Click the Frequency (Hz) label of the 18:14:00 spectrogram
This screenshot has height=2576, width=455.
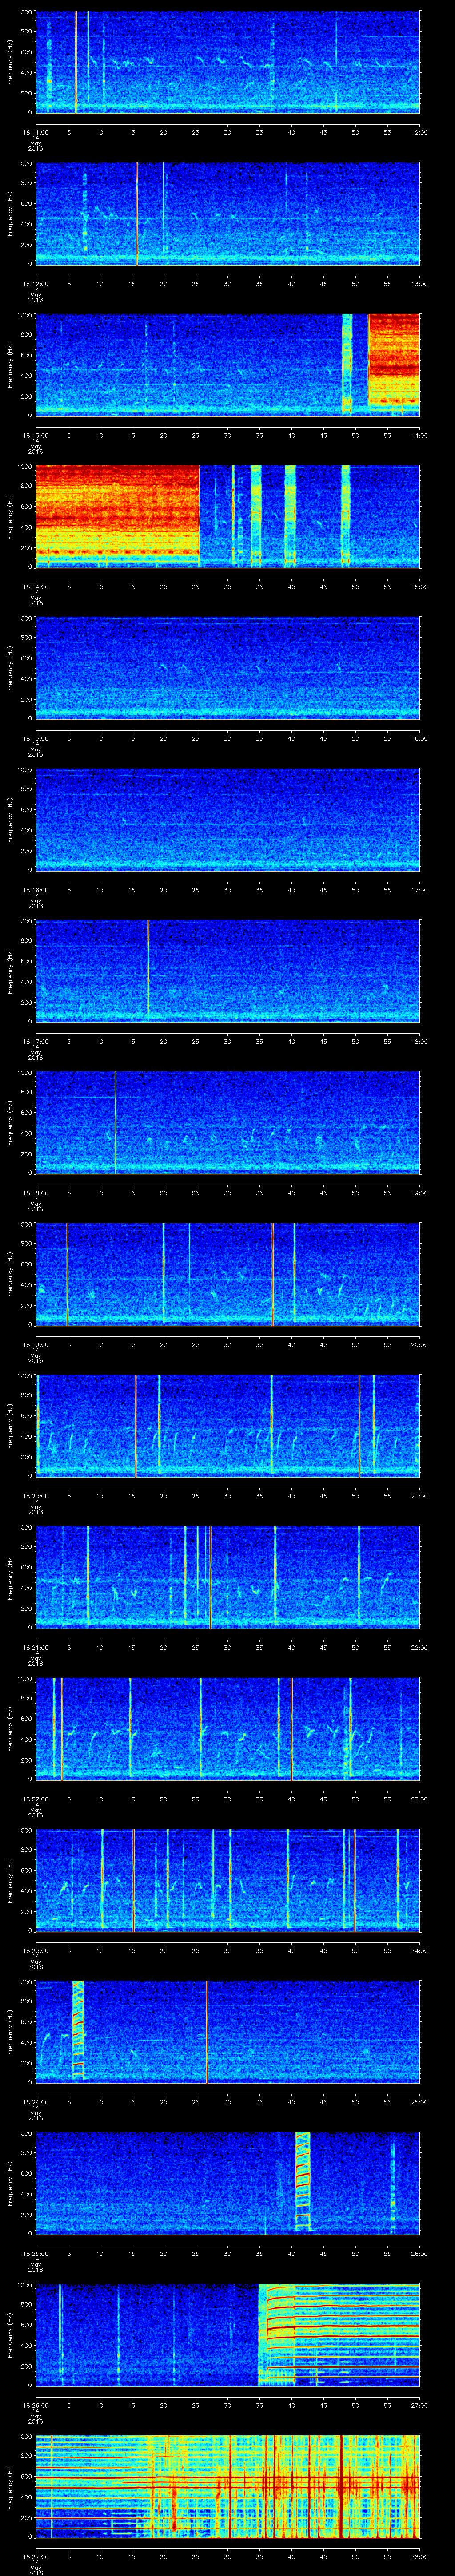point(11,516)
